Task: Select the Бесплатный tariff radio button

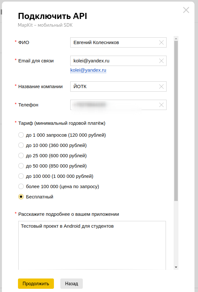Action: [21, 197]
